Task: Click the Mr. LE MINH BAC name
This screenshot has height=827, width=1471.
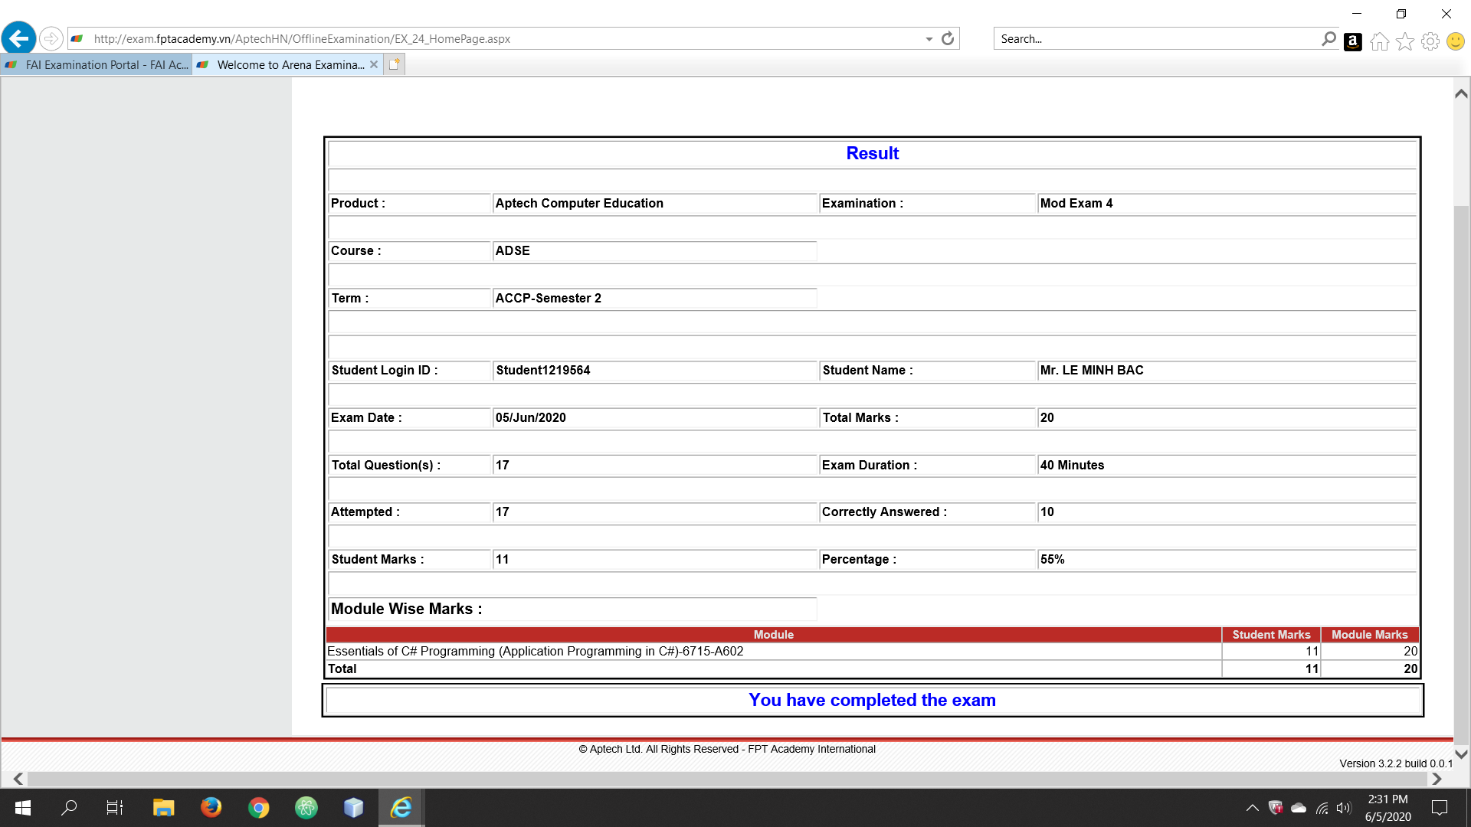Action: (1092, 370)
